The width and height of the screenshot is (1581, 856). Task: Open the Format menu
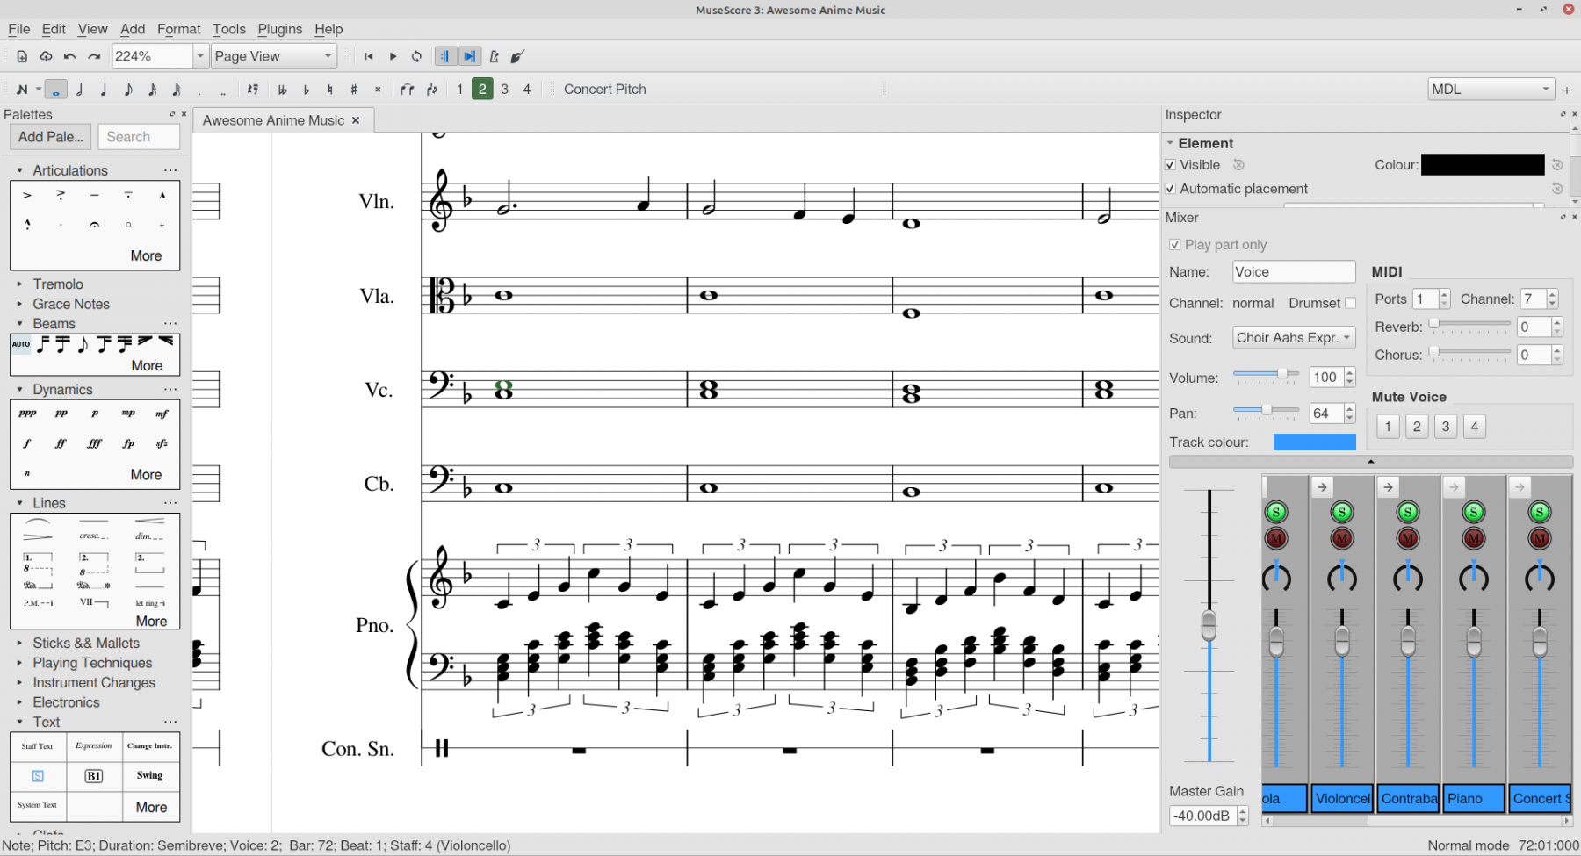[x=178, y=29]
